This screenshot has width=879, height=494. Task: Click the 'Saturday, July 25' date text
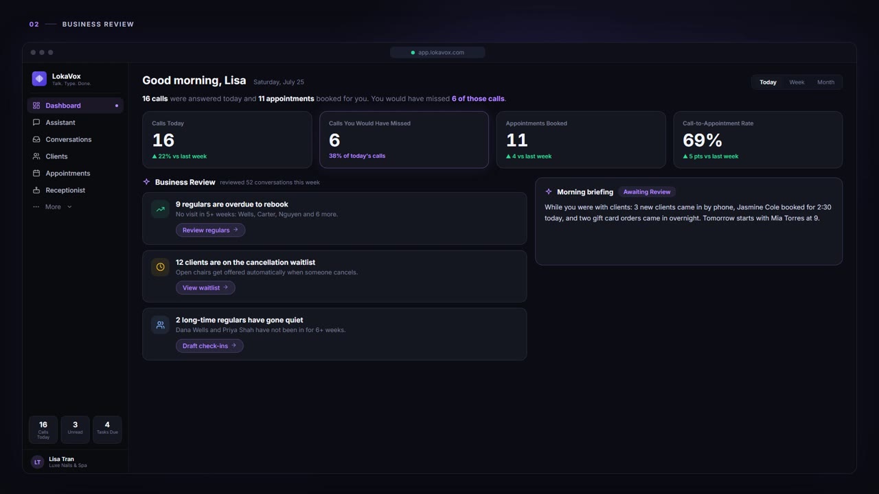[x=279, y=82]
